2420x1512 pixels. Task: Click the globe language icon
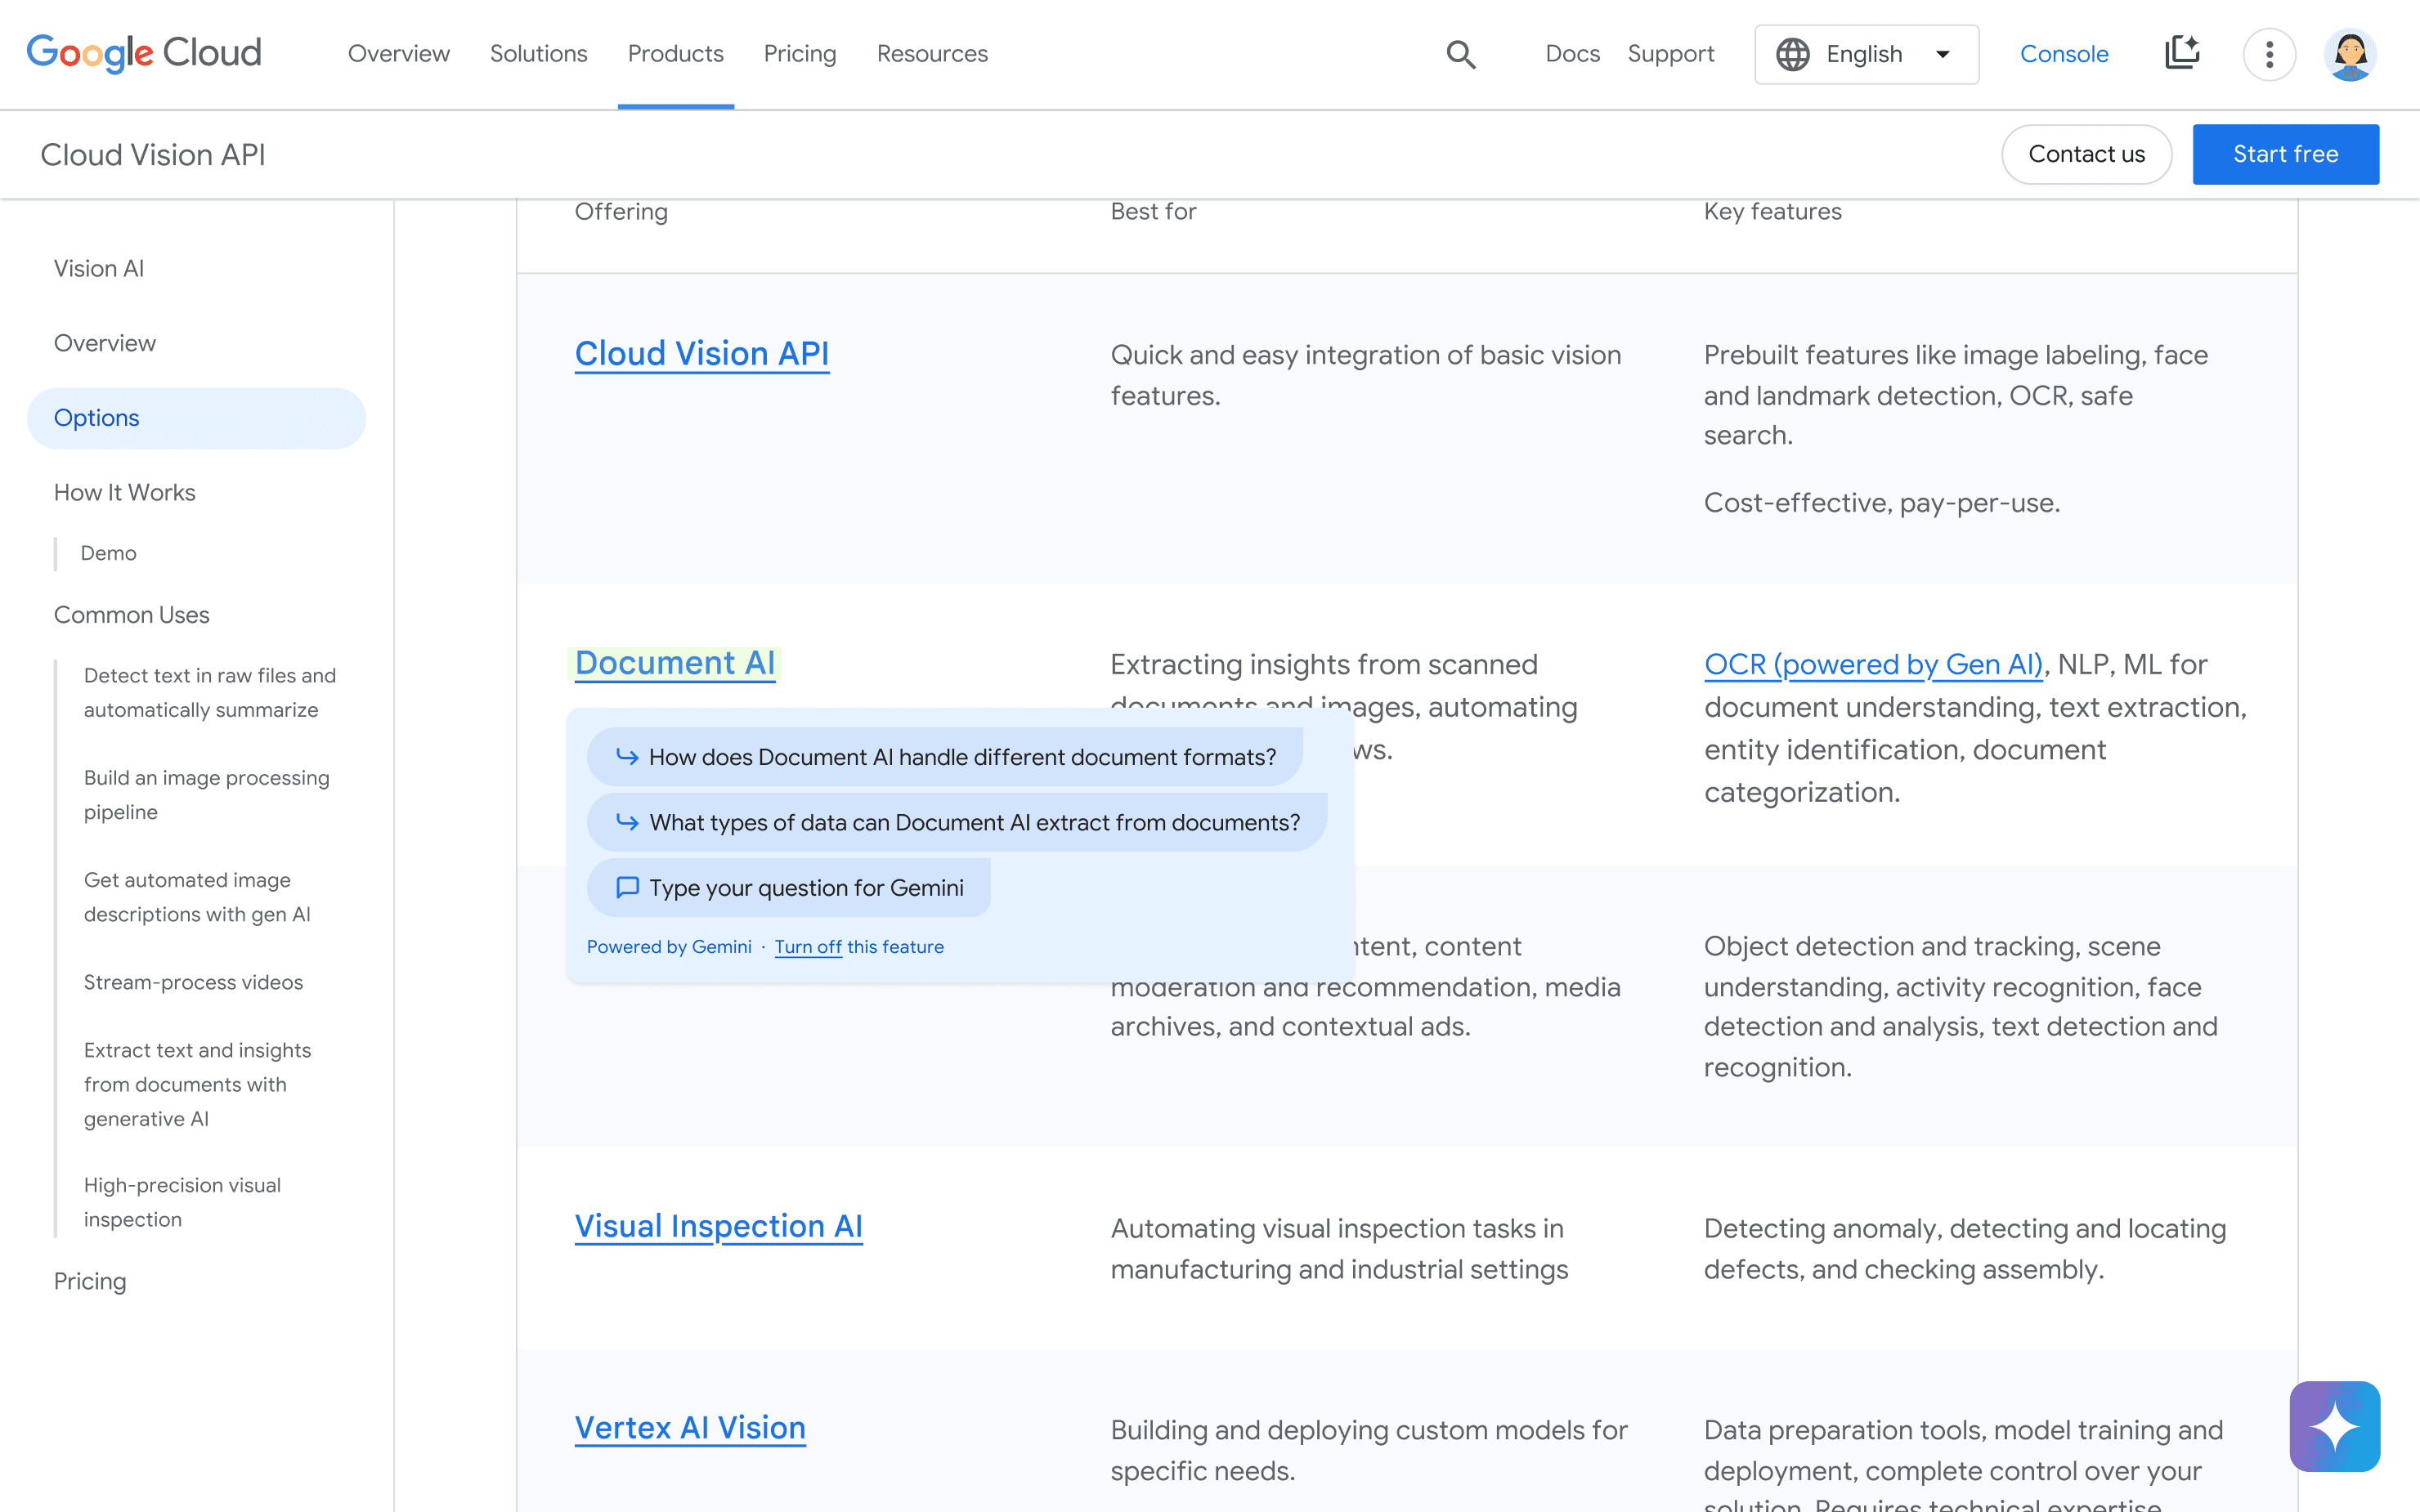tap(1792, 54)
